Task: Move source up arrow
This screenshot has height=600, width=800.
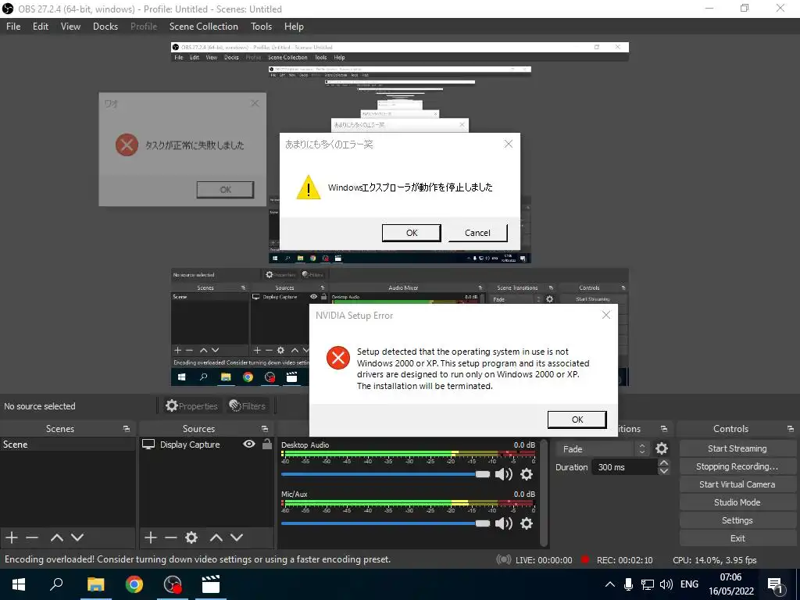Action: (x=216, y=537)
